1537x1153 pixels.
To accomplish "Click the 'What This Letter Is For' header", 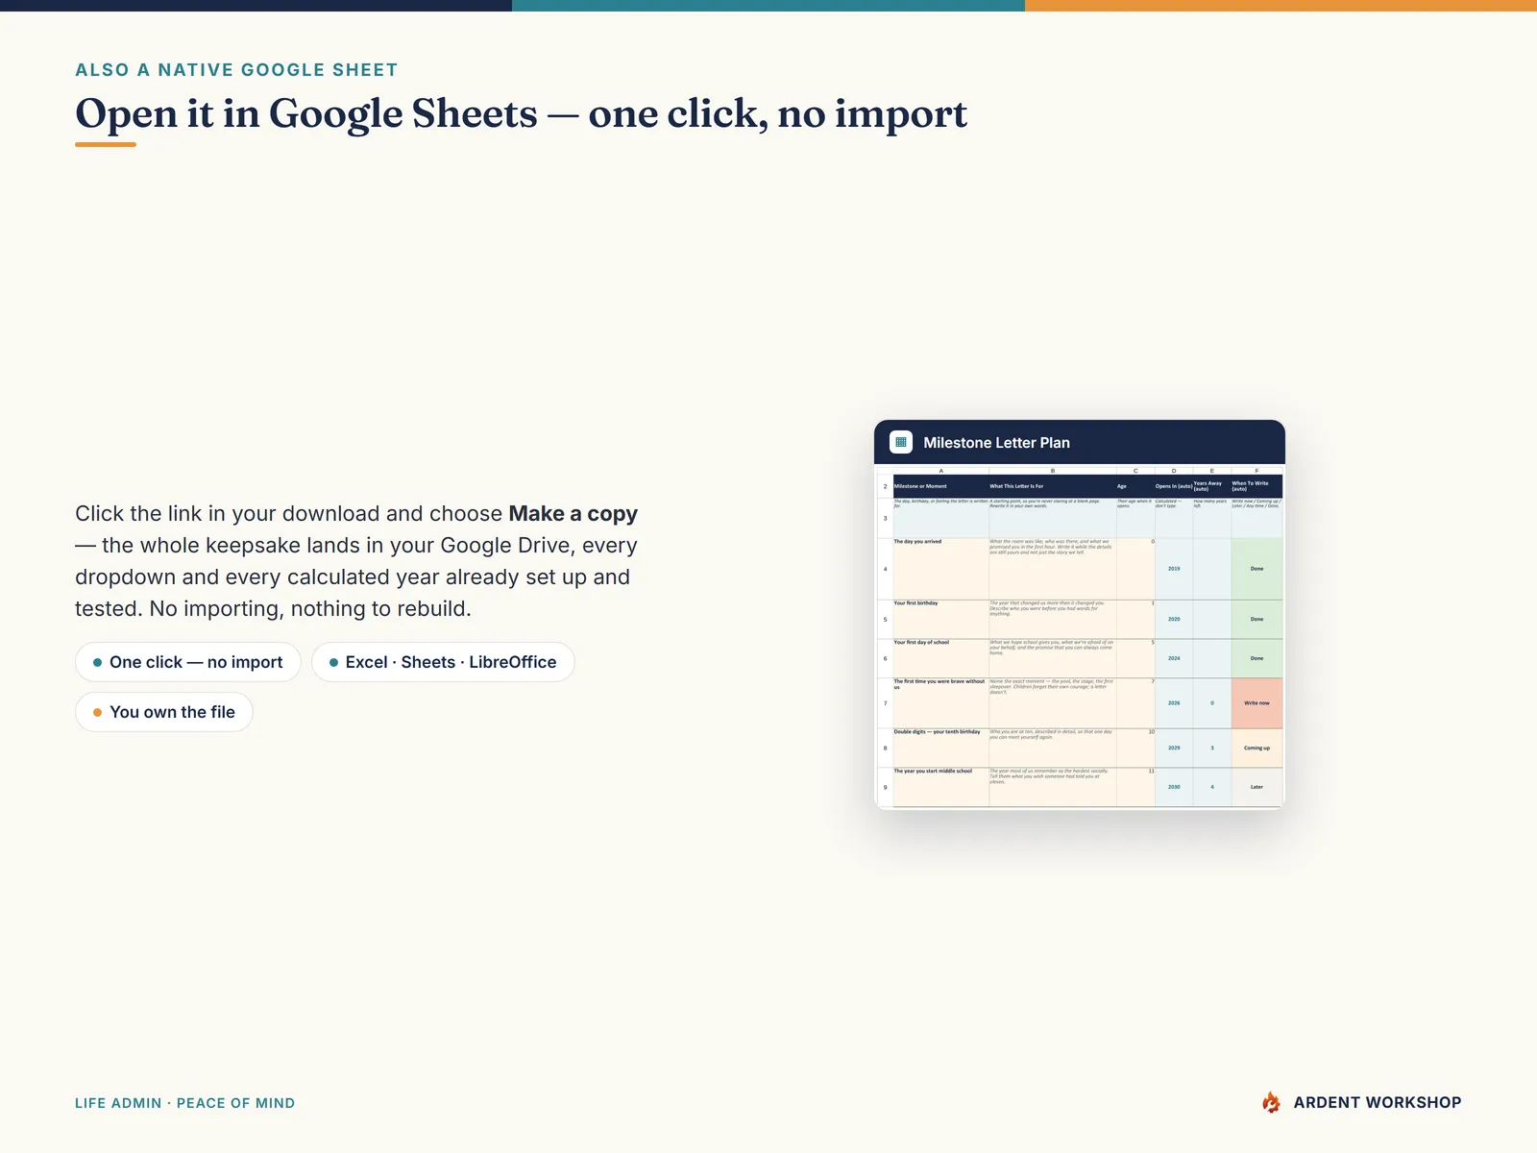I will click(1052, 486).
